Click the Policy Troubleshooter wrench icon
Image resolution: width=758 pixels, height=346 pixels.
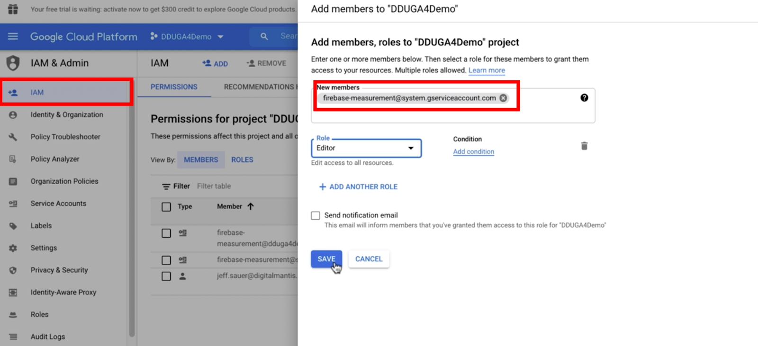[x=13, y=137]
